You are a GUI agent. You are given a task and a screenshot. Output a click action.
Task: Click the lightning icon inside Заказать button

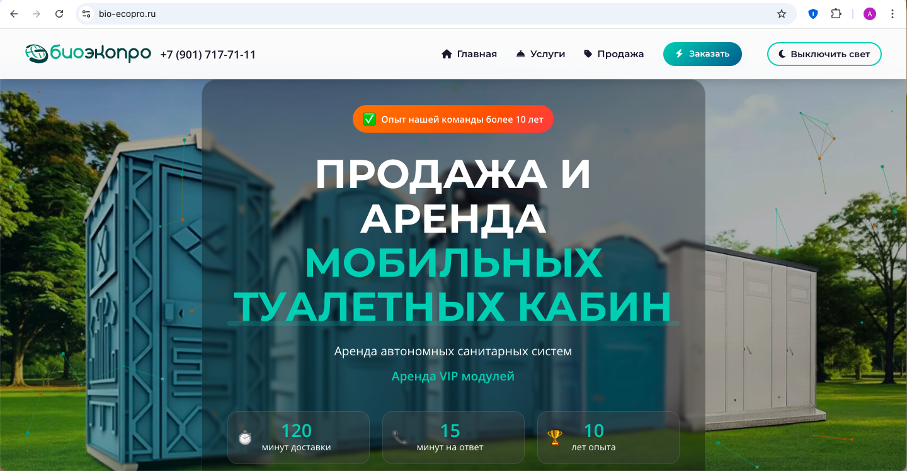tap(678, 53)
